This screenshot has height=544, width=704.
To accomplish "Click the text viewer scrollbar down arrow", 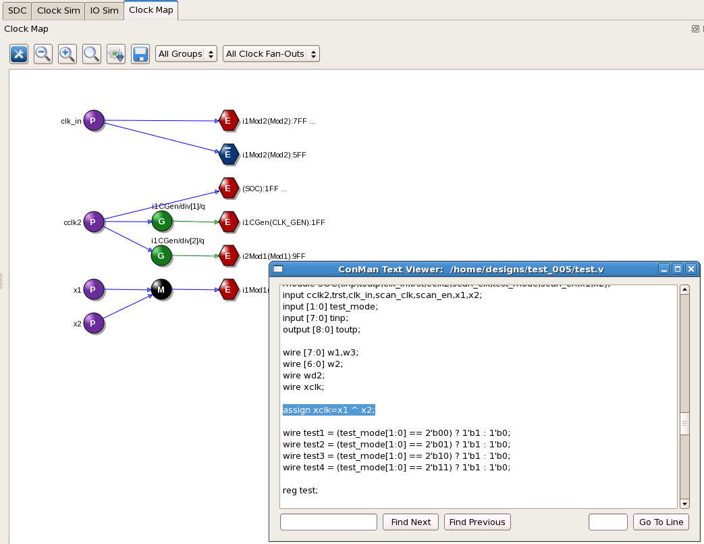I will (x=684, y=503).
